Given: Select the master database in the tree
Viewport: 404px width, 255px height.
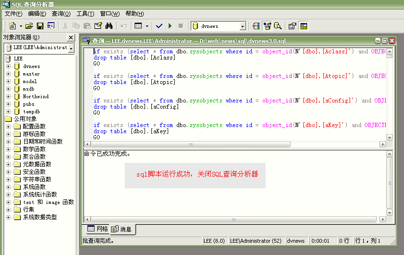Looking at the screenshot, I should 31,74.
